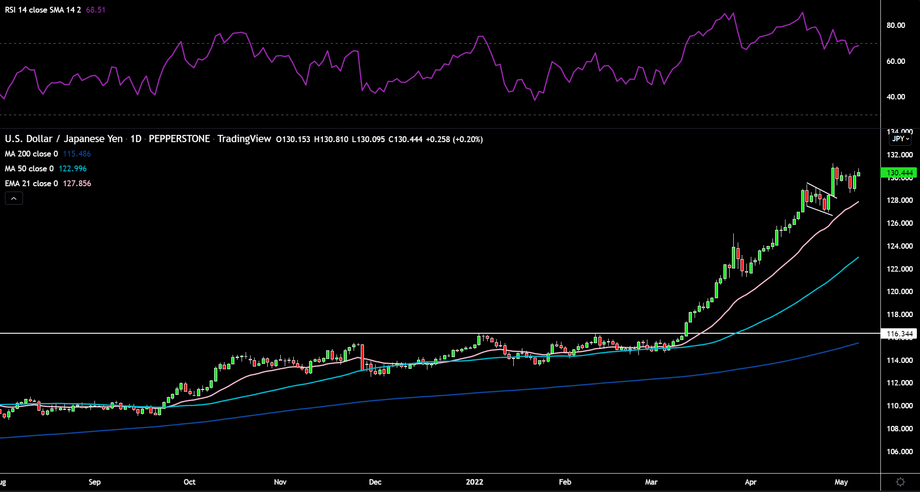Open chart settings gear icon

click(x=900, y=482)
